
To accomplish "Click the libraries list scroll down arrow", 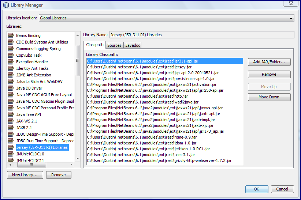I will point(78,159).
